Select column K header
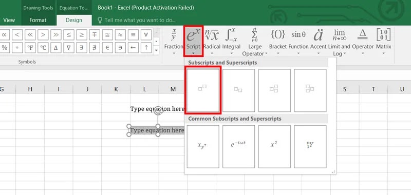 [116, 89]
